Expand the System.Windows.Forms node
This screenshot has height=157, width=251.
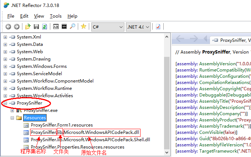pos(5,66)
